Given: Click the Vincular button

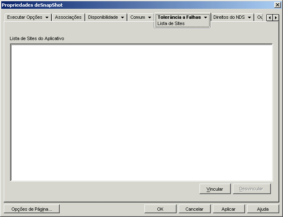Looking at the screenshot, I should pos(215,189).
